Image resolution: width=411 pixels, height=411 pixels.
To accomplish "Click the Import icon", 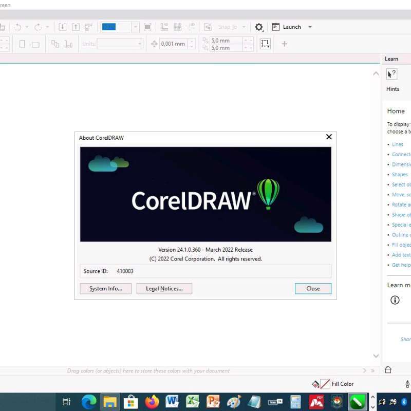I will click(x=62, y=26).
